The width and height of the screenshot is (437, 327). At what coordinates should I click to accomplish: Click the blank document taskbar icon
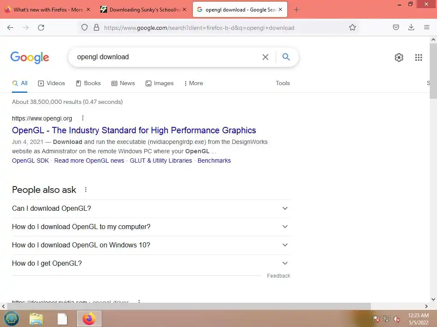coord(62,318)
